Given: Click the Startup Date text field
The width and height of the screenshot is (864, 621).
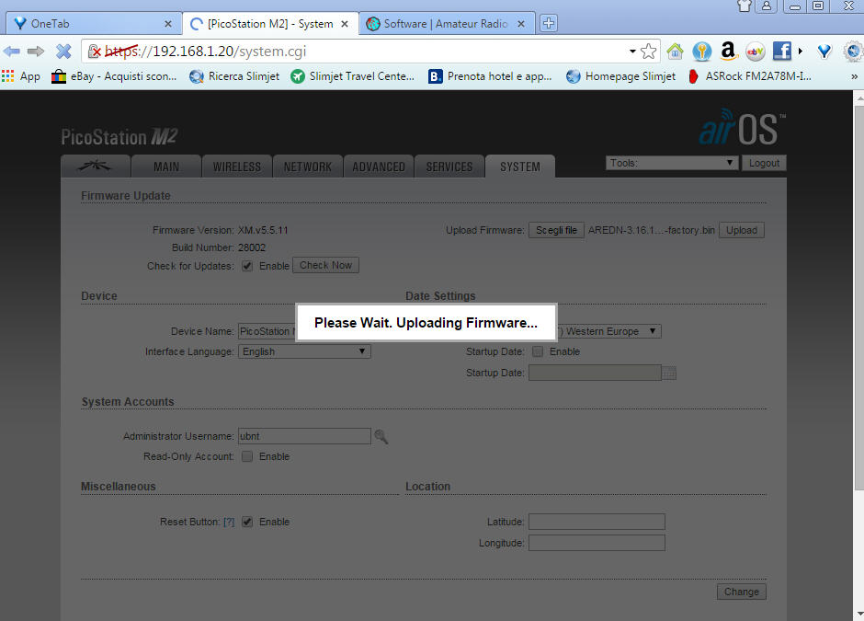Looking at the screenshot, I should pos(595,373).
